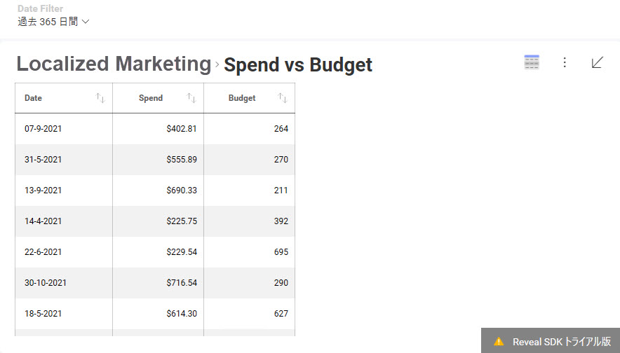Click the Date column header

point(34,98)
